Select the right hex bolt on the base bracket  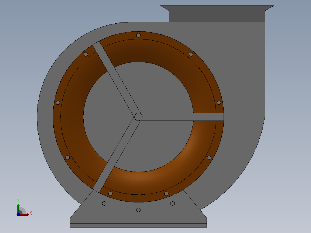pos(173,204)
